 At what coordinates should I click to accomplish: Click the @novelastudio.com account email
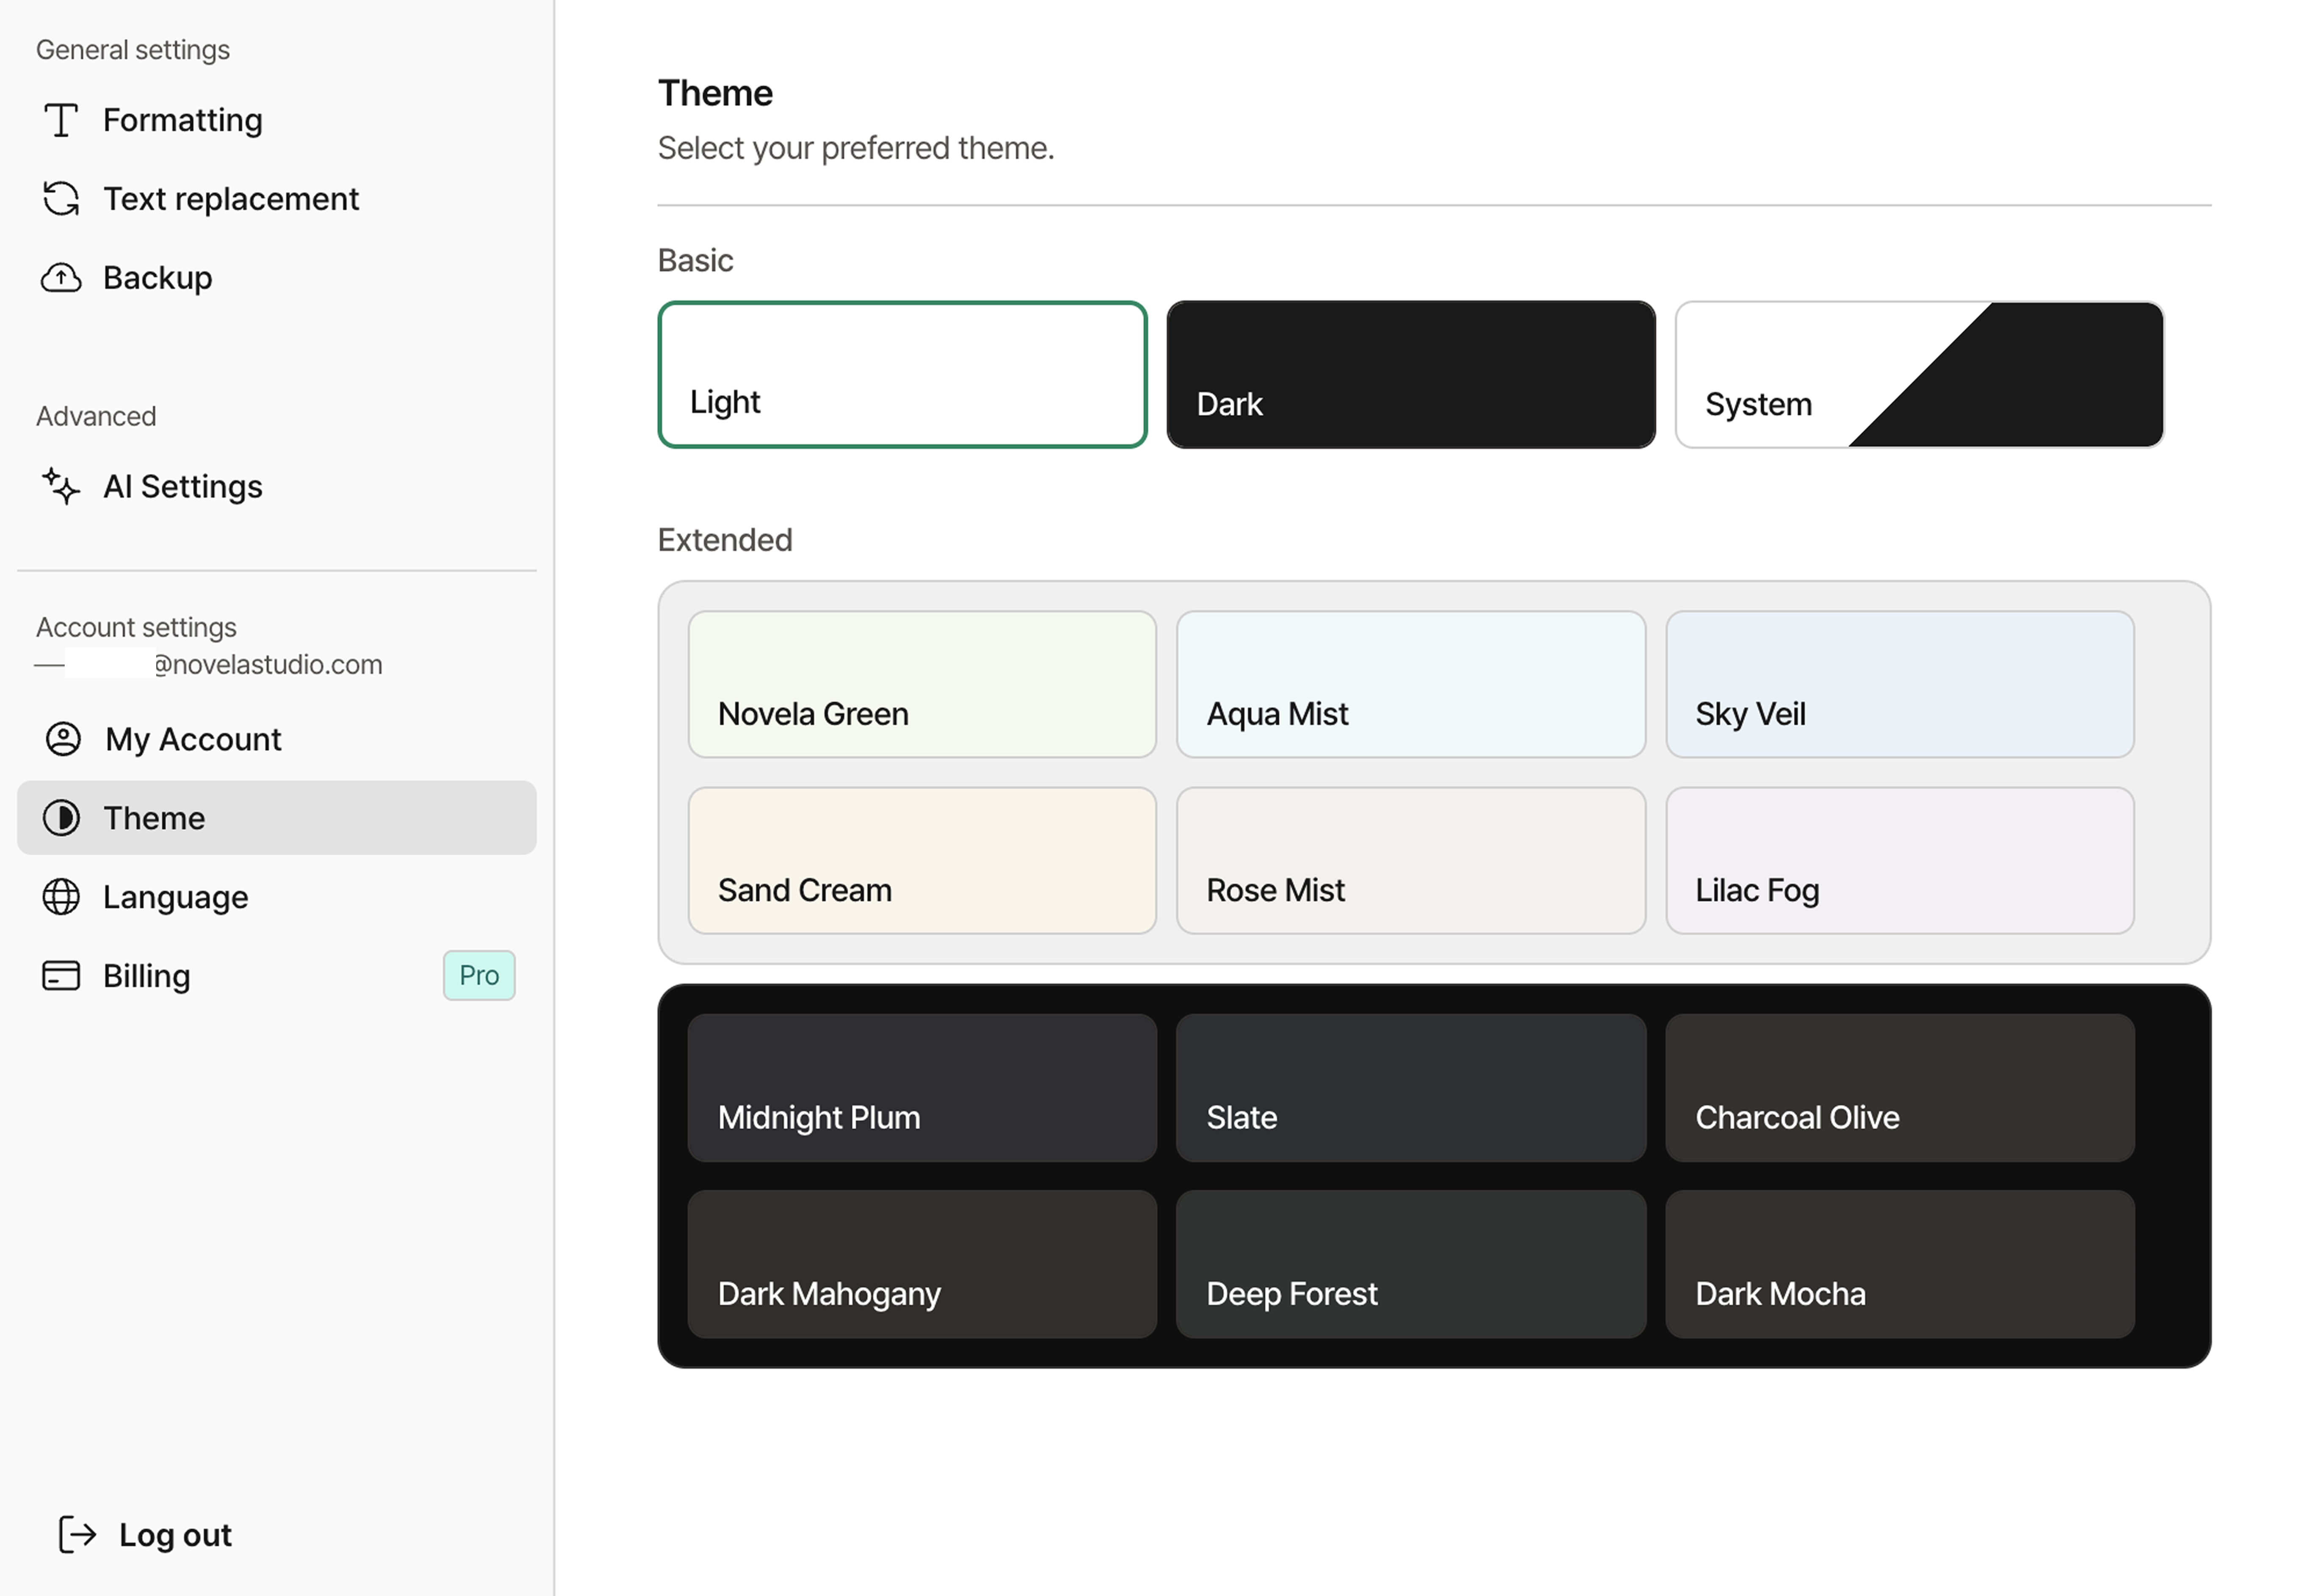pyautogui.click(x=209, y=664)
